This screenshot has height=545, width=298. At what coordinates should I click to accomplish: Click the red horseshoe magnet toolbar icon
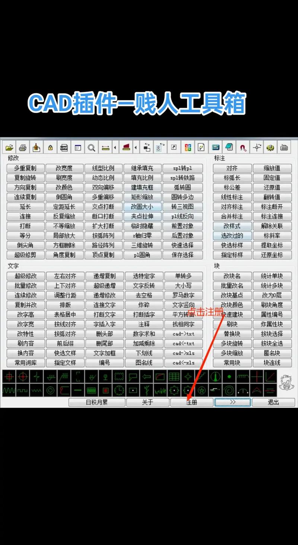coord(243,147)
